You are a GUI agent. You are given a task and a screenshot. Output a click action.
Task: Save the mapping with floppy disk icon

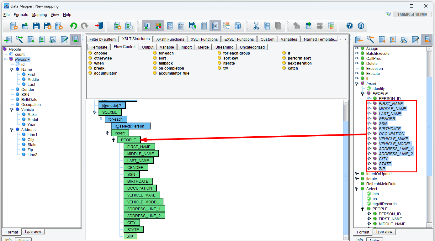(36, 26)
